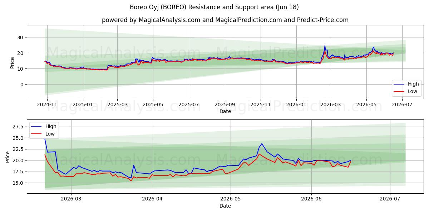Screen dimensions: 429x214
Task: Click the '2026-07' label in the bottom chart
Action: pos(390,199)
